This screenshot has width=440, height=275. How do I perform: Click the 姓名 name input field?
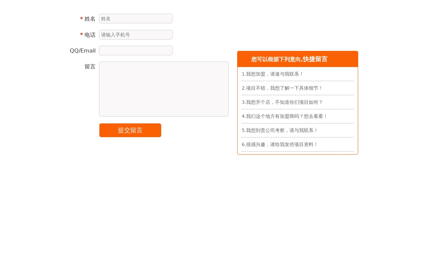coord(136,19)
